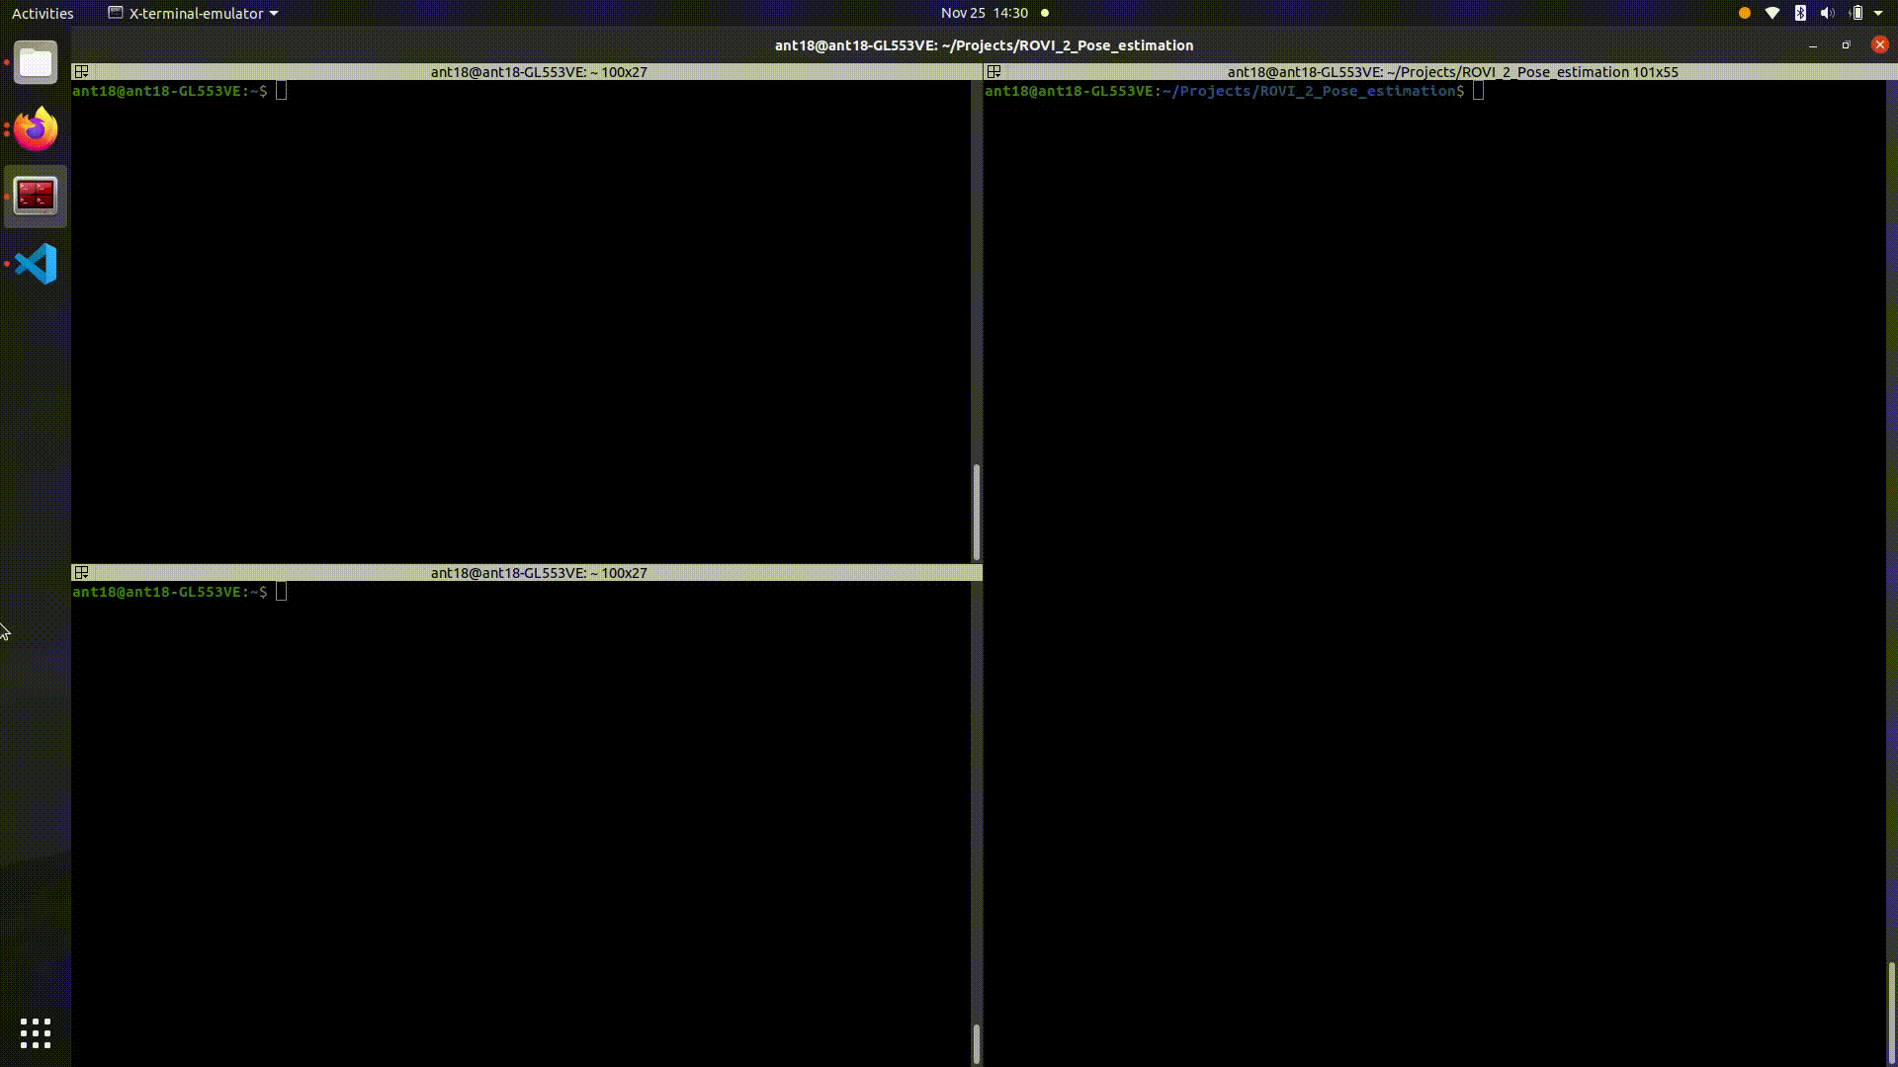Launch Firefox from the dock

coord(36,129)
